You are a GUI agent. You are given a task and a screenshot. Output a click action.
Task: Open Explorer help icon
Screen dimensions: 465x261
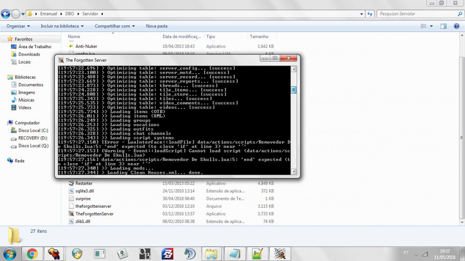tap(457, 26)
